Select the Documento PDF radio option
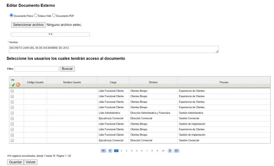The image size is (274, 166). pos(54,16)
